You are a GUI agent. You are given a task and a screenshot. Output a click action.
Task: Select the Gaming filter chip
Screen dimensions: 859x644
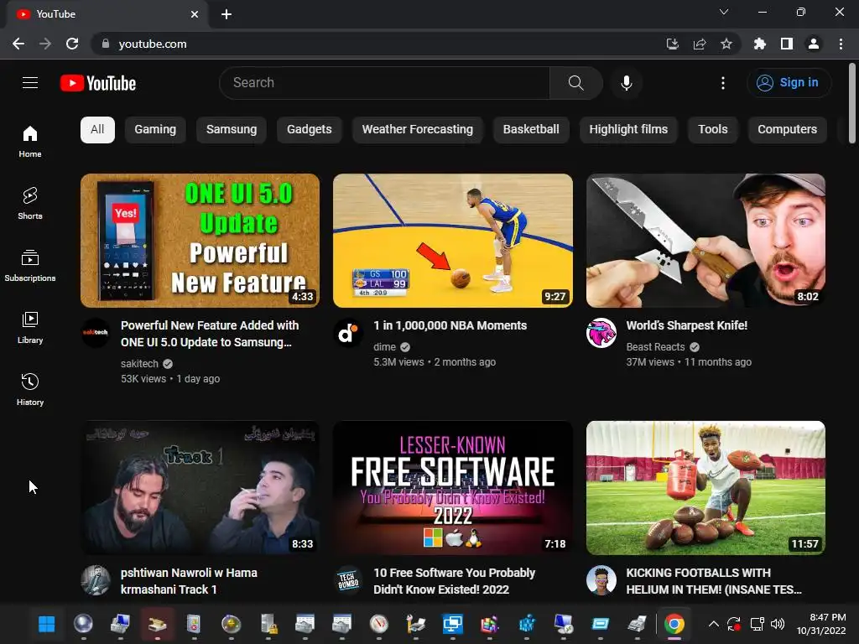pyautogui.click(x=155, y=130)
